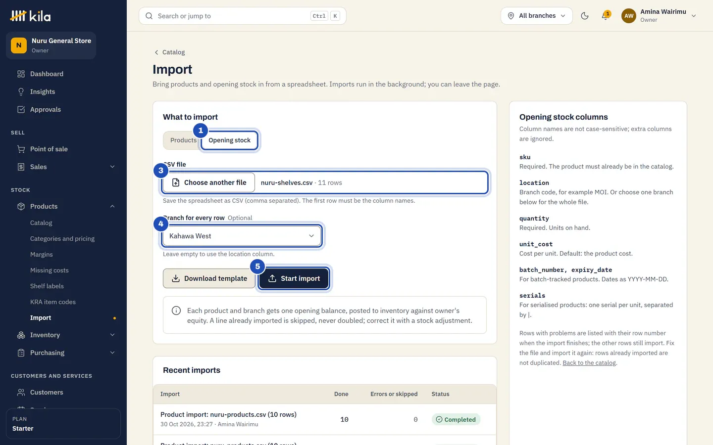Open the notifications bell
Screen dimensions: 713x445
pos(605,16)
